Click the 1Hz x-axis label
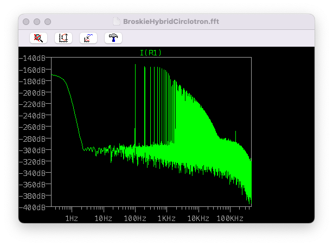Viewport: 333px width, 246px height. tap(72, 218)
